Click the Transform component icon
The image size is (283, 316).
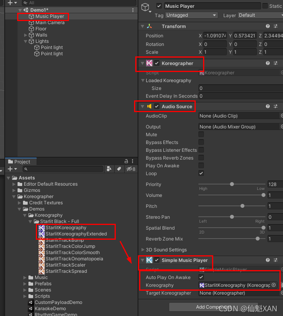click(x=149, y=26)
